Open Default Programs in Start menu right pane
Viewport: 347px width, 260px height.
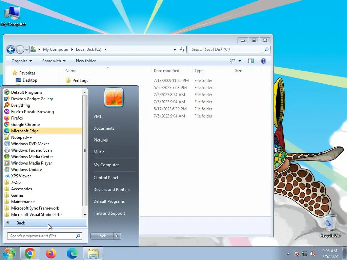point(109,201)
